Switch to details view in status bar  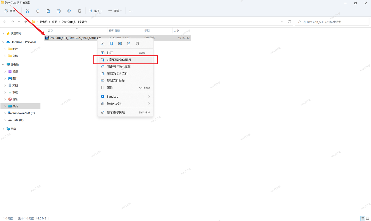tap(363, 218)
